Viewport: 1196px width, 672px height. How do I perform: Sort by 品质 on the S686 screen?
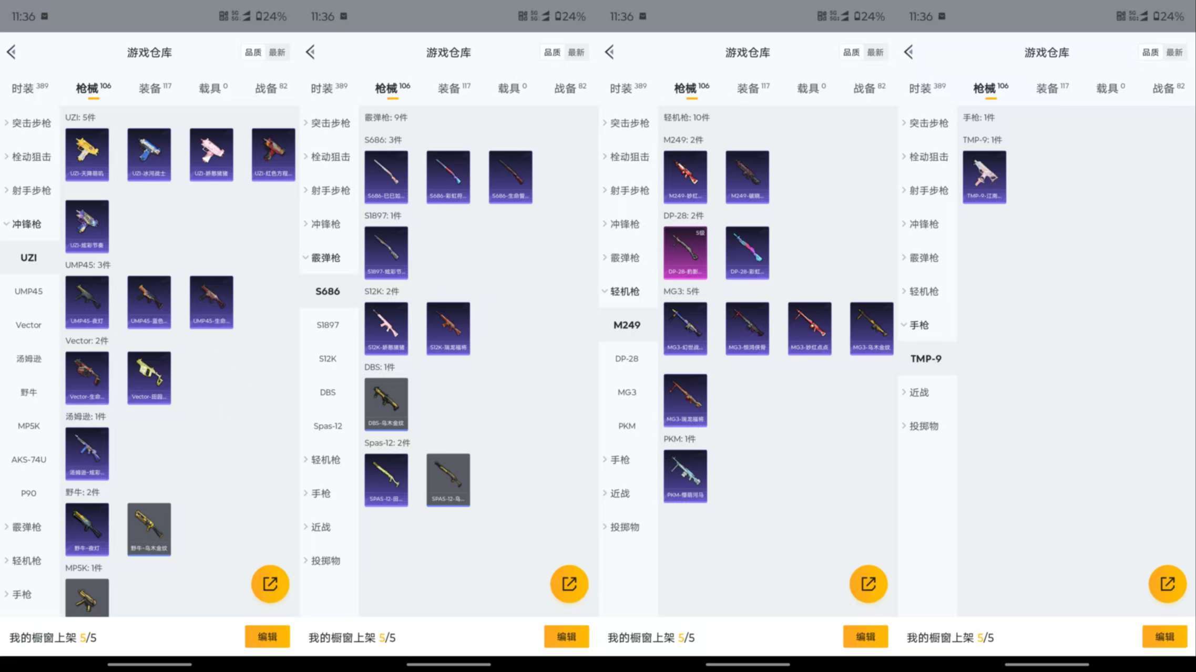[553, 52]
